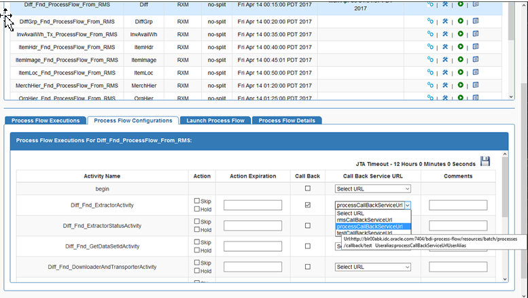The image size is (528, 298).
Task: Enable Call Back for begin activity
Action: coord(307,188)
